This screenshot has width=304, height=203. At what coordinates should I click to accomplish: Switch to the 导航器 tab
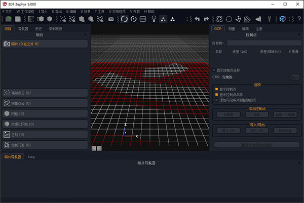tap(23, 29)
